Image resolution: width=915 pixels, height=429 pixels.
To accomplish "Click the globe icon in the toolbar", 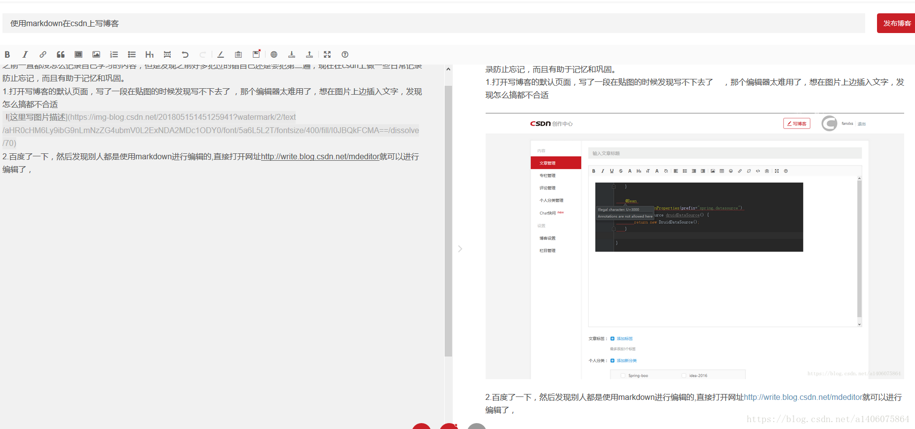I will click(x=274, y=55).
